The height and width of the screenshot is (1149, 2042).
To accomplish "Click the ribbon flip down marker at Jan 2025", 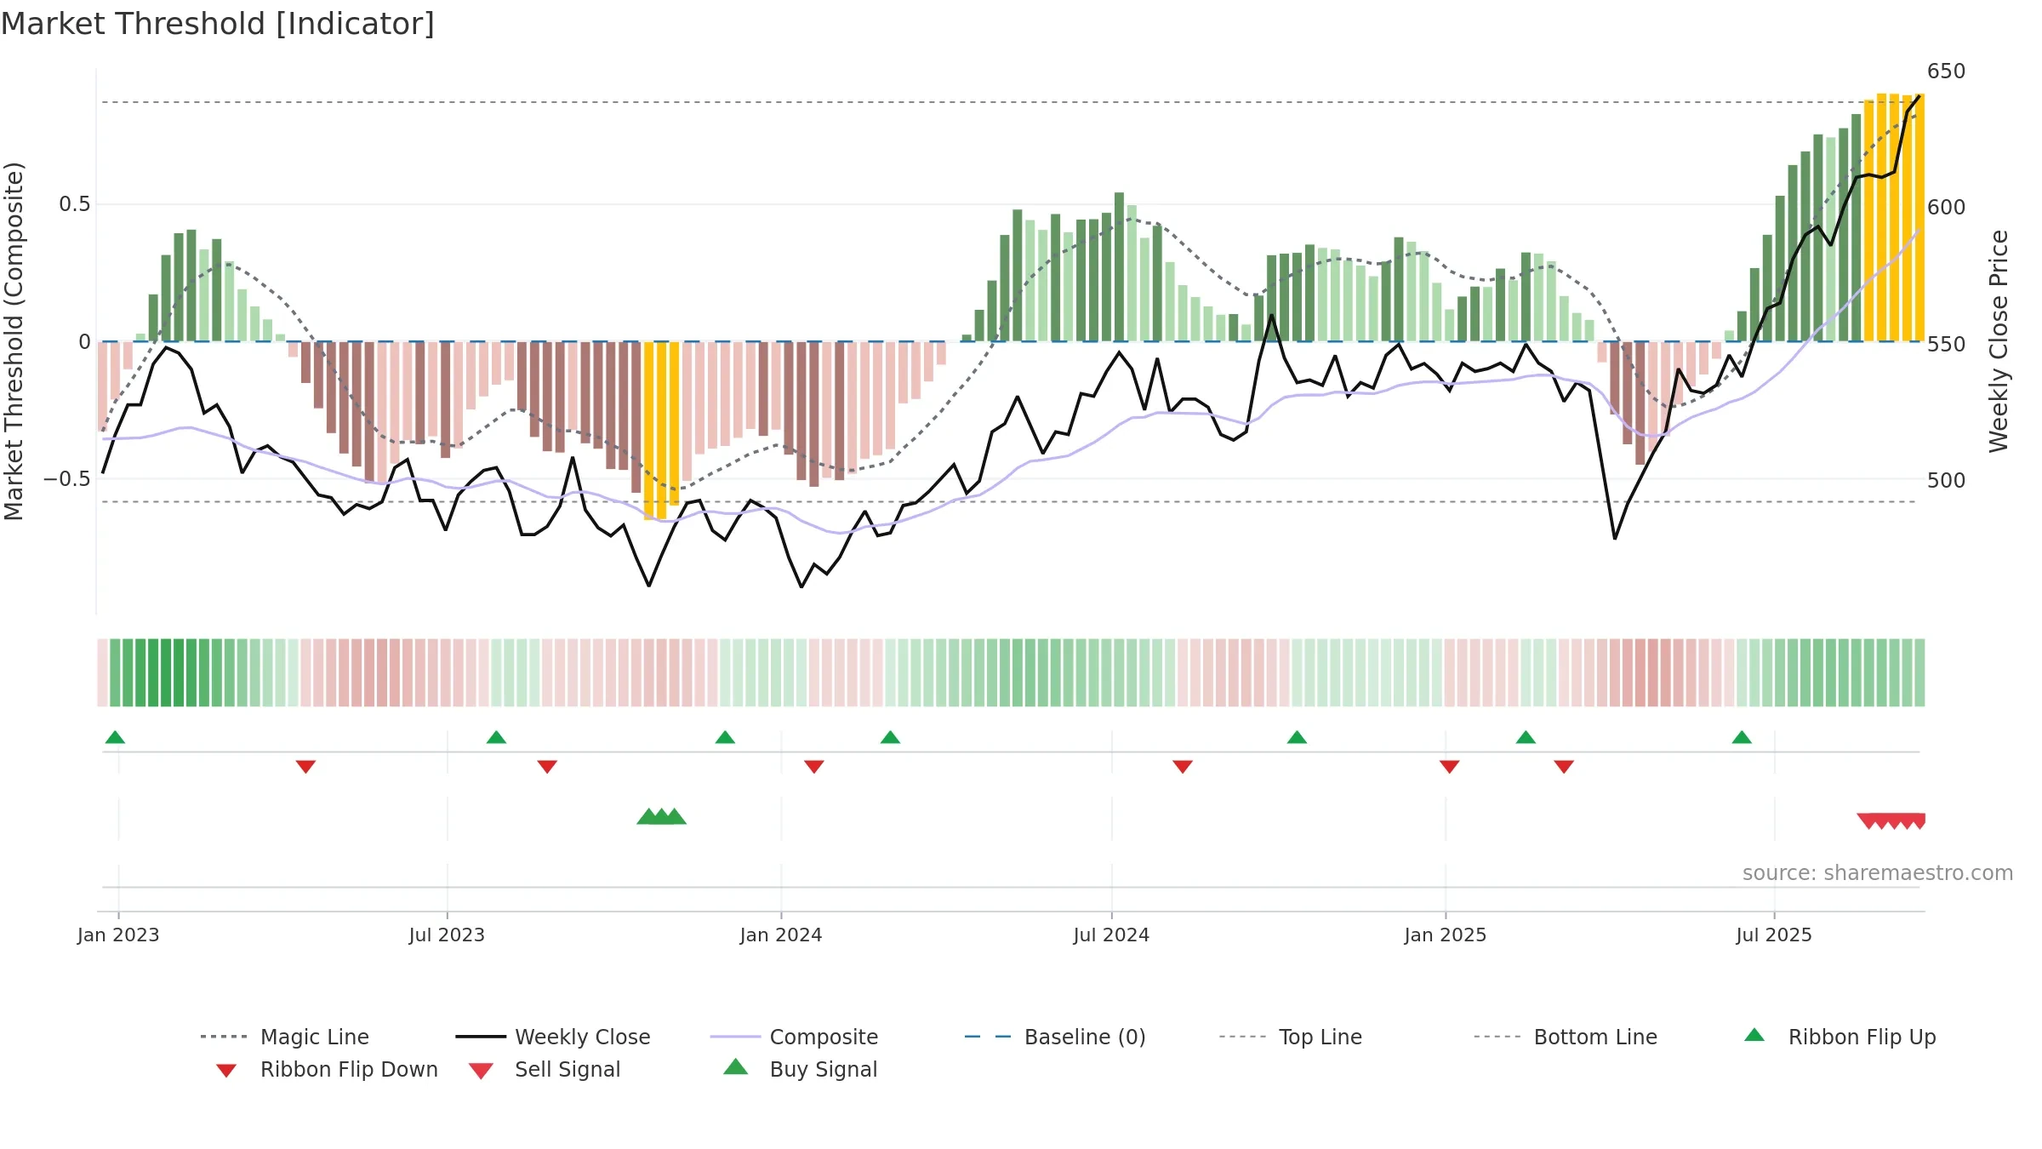I will 1450,767.
